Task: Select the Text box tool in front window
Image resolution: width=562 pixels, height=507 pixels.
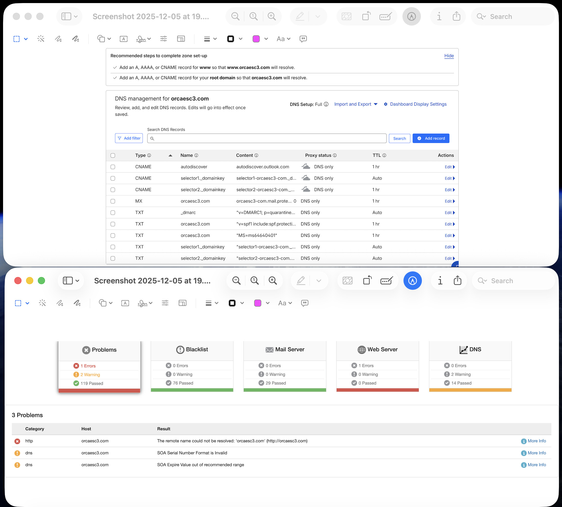Action: pos(125,303)
